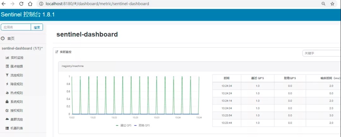The height and width of the screenshot is (137, 341).
Task: Click the 系统规则 lock icon
Action: [x=7, y=101]
